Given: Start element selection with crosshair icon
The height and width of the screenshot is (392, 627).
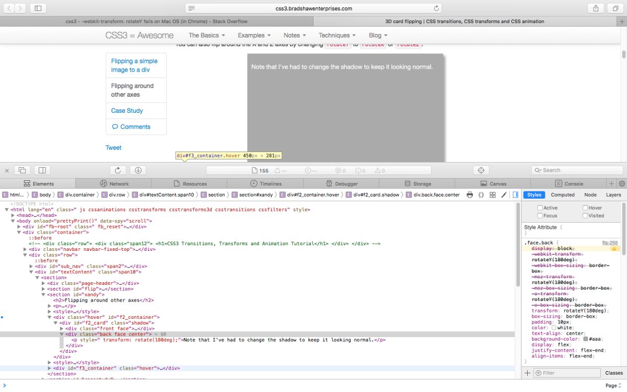Looking at the screenshot, I should [481, 170].
